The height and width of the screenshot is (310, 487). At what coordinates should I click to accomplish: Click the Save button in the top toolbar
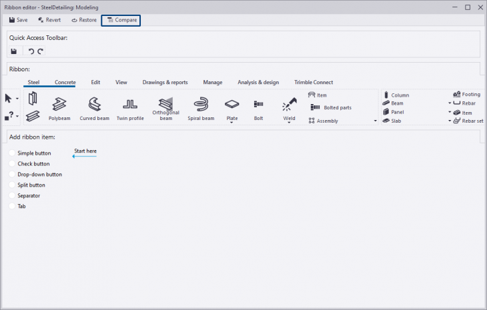[18, 20]
